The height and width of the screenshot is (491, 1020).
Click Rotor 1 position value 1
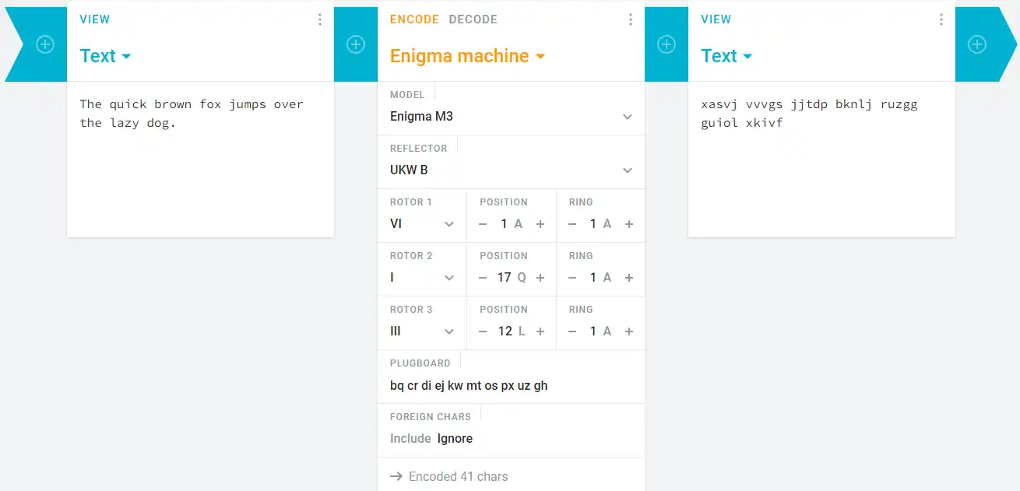point(504,224)
